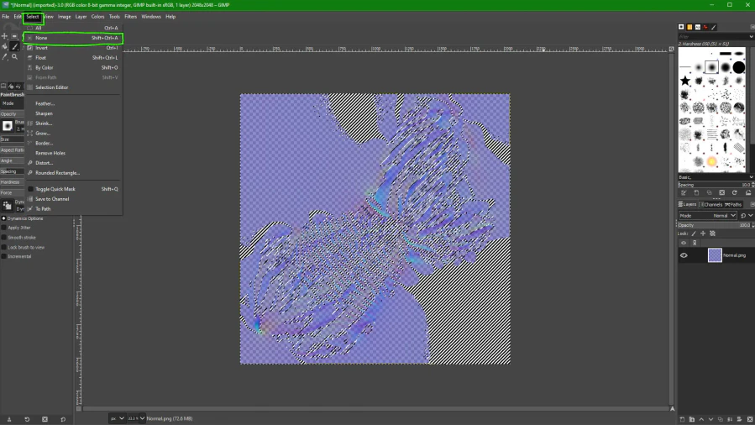Screen dimensions: 755x425
Task: Switch to the Paths tab
Action: coord(733,204)
